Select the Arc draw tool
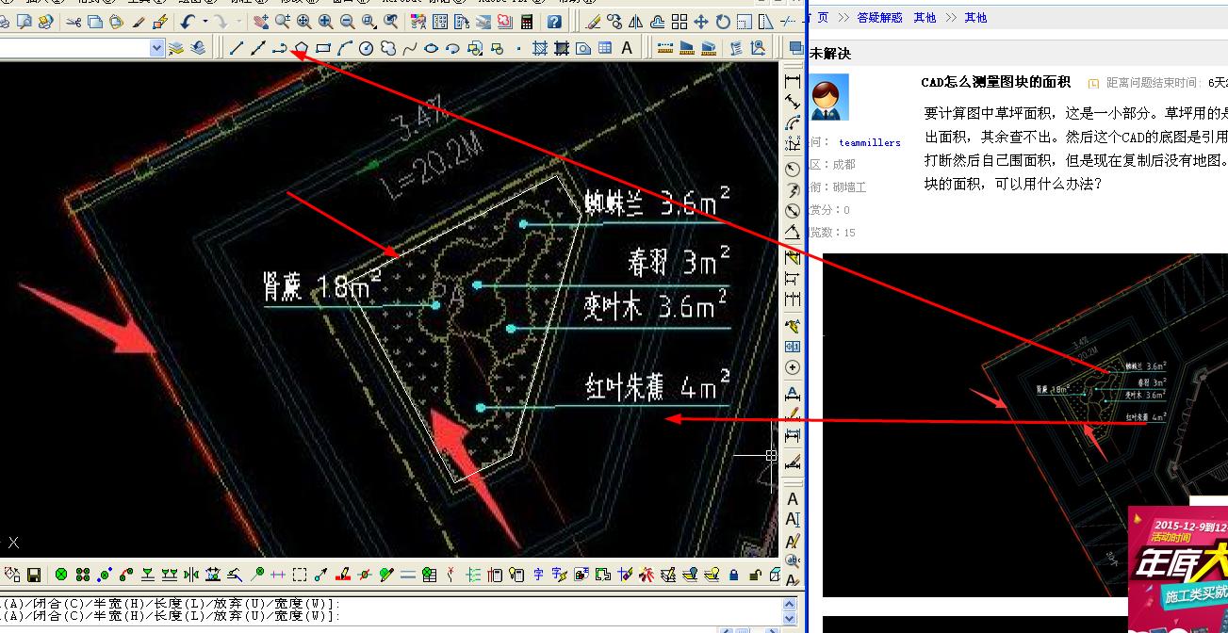 pyautogui.click(x=345, y=48)
